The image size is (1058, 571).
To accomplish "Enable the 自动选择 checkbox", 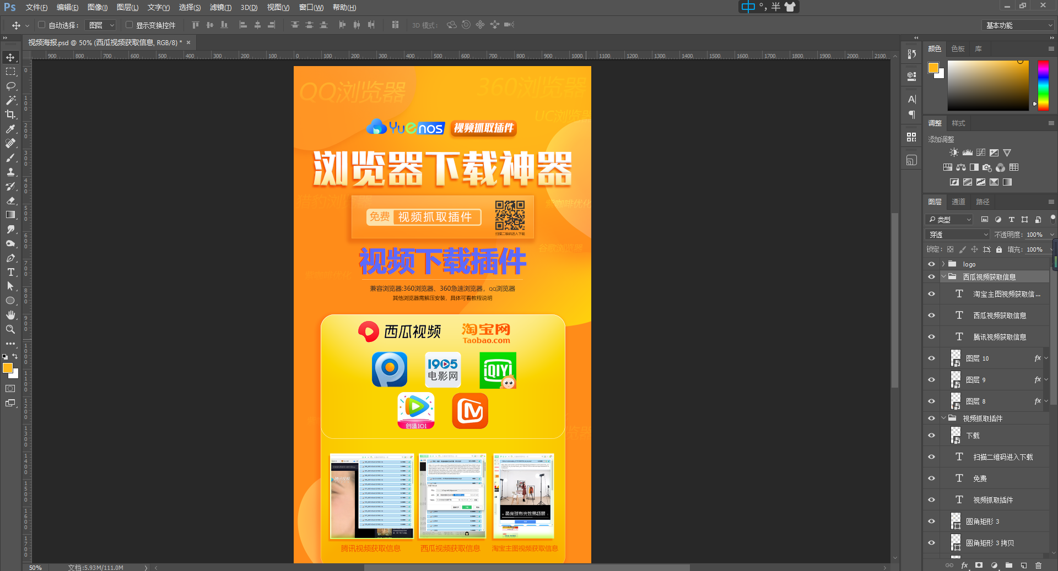I will (x=41, y=25).
